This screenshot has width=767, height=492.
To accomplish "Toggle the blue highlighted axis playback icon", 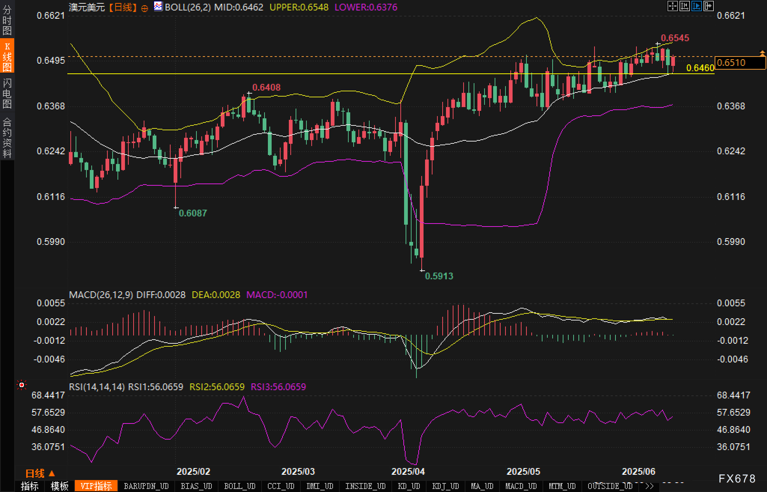I will pyautogui.click(x=696, y=6).
